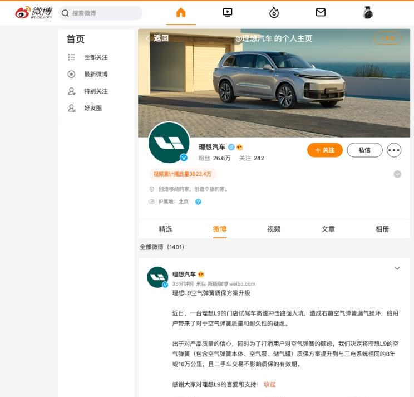Click the Weibo logo

pos(33,13)
